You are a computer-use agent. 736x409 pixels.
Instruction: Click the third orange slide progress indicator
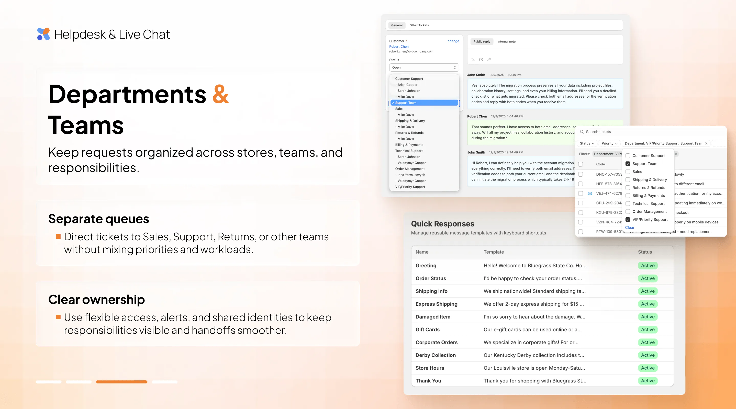pos(122,382)
